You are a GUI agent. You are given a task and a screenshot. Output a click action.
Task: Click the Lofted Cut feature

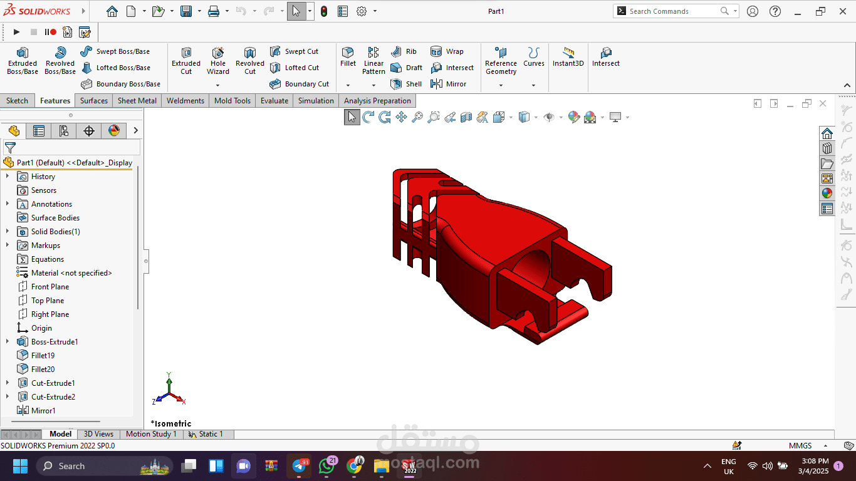(294, 68)
